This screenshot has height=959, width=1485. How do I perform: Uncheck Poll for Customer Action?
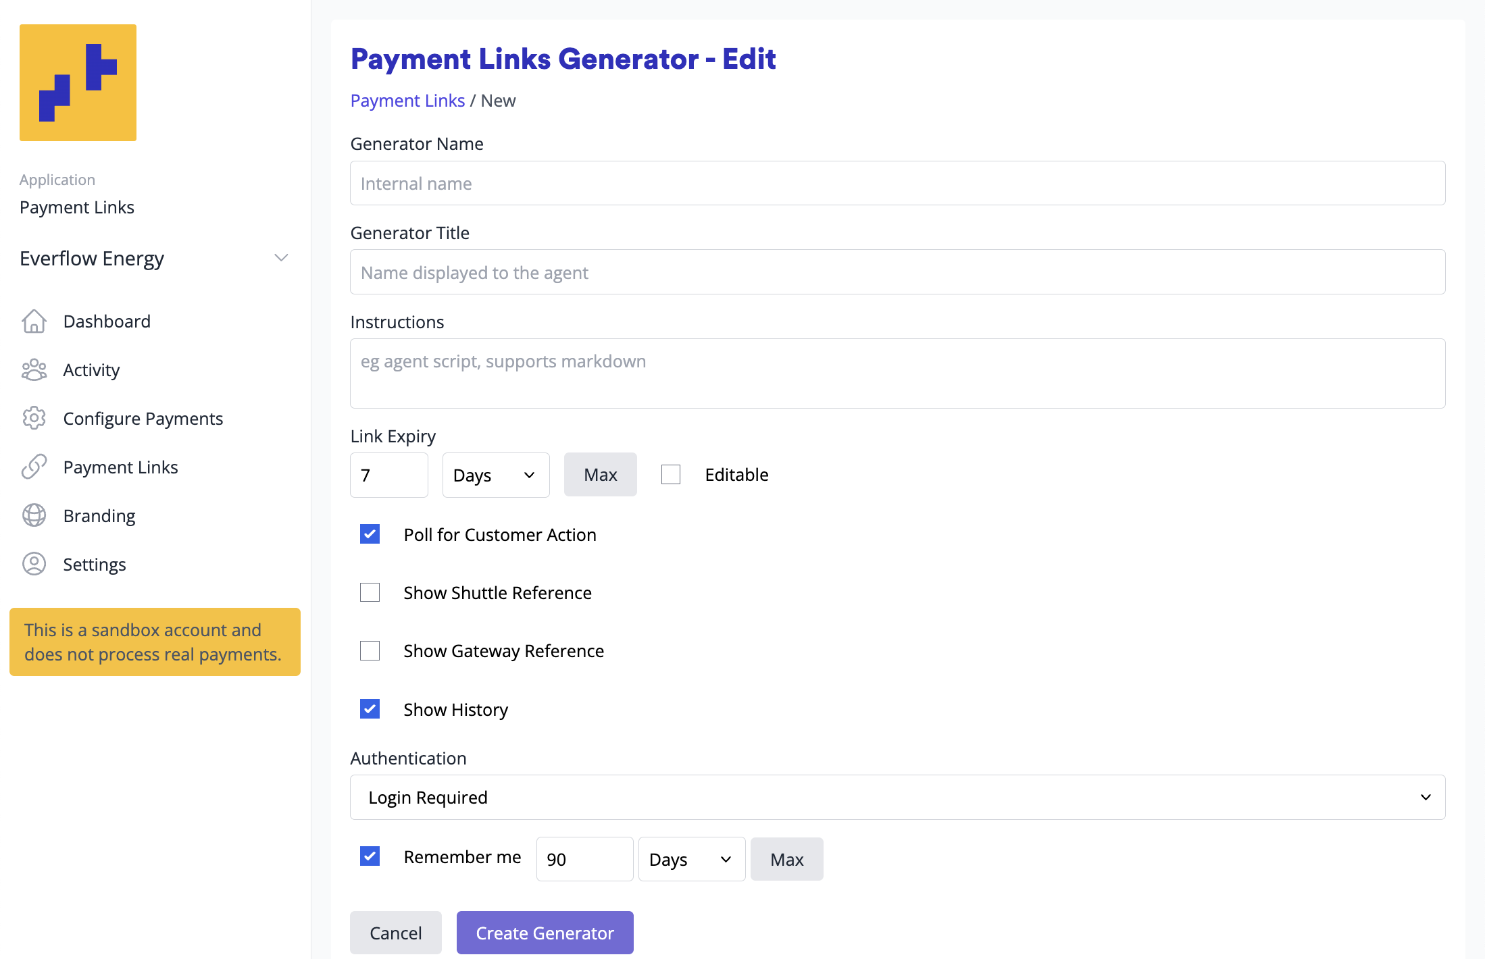[370, 534]
